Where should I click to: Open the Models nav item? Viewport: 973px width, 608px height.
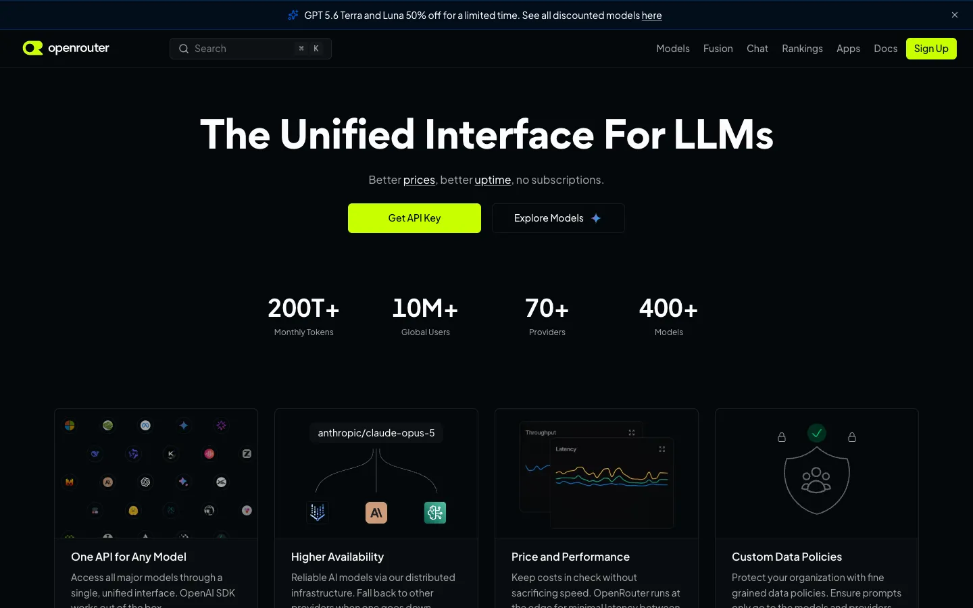(673, 49)
